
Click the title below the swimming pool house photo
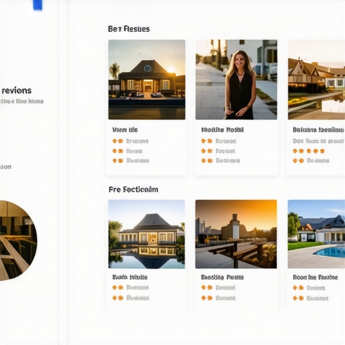(315, 278)
